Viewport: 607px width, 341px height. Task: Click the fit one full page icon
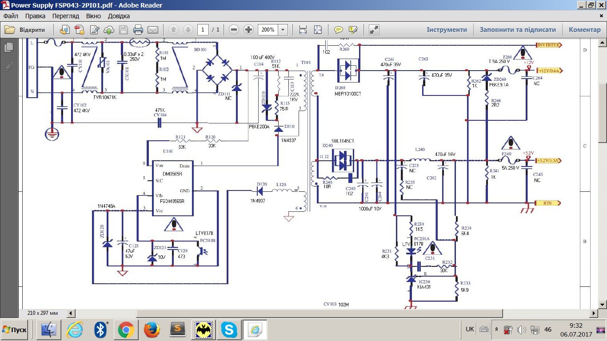[318, 30]
